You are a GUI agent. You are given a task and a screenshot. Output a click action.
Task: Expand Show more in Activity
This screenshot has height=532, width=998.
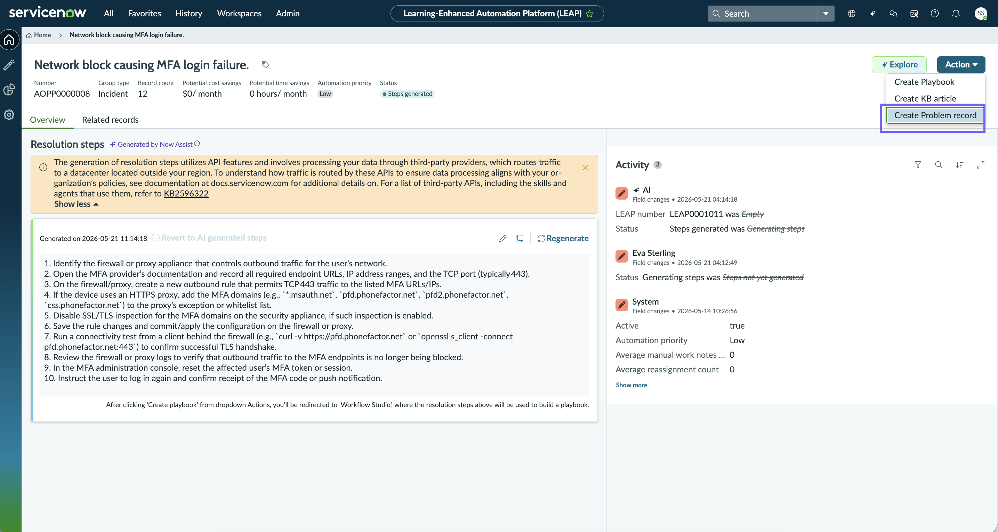click(x=631, y=385)
